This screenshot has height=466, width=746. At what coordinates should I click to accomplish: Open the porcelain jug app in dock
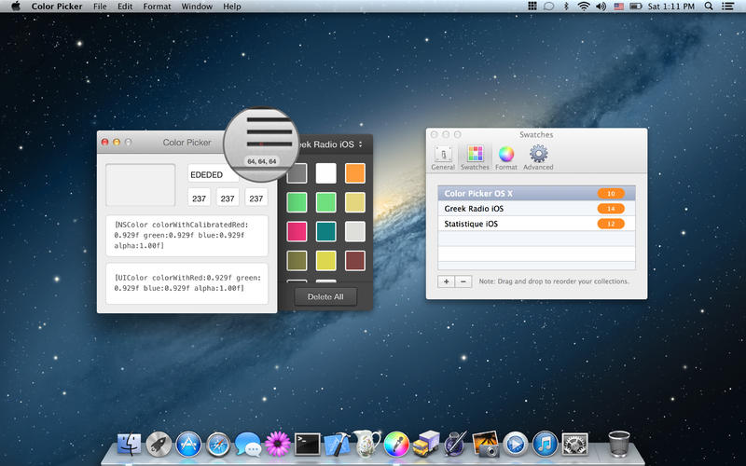tap(366, 444)
